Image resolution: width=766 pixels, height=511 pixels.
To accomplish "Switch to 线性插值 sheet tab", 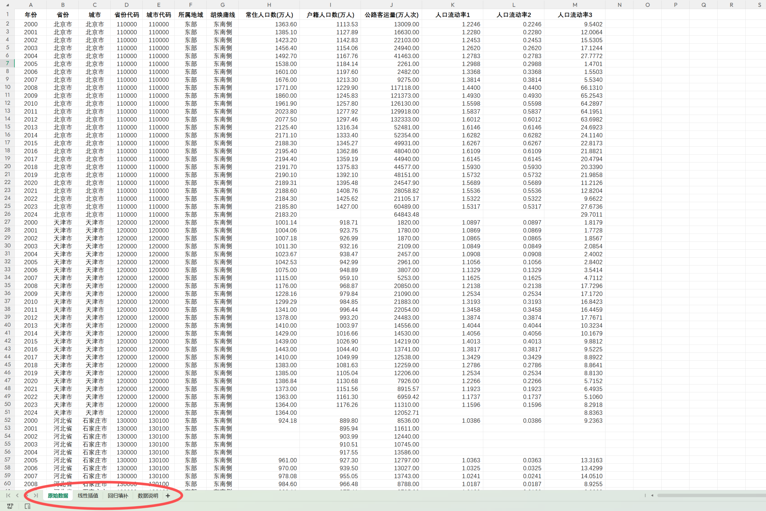I will tap(88, 496).
